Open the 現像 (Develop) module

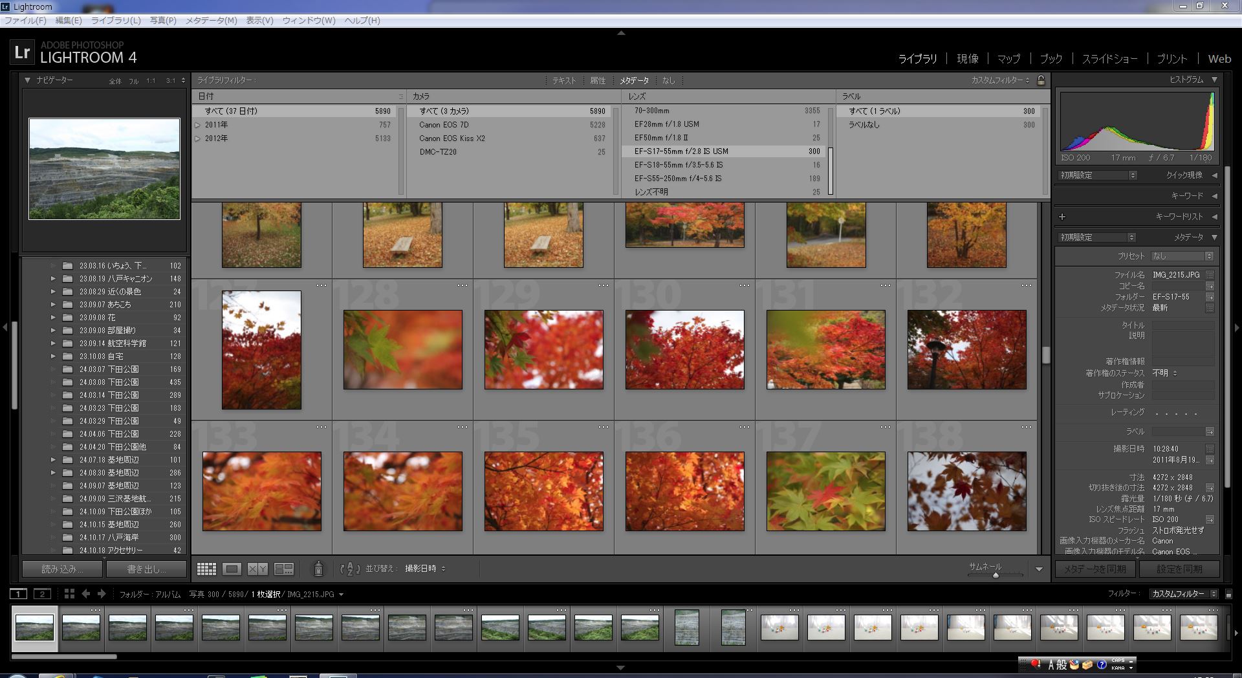tap(967, 59)
